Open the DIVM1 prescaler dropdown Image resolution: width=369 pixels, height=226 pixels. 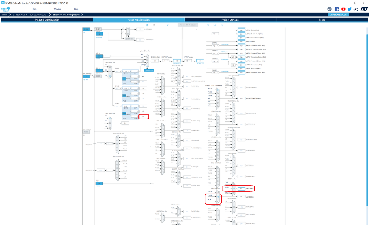coord(118,71)
